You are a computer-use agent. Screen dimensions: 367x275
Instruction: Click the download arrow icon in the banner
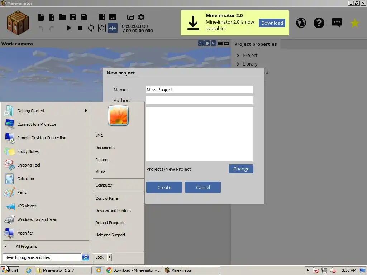(x=193, y=23)
